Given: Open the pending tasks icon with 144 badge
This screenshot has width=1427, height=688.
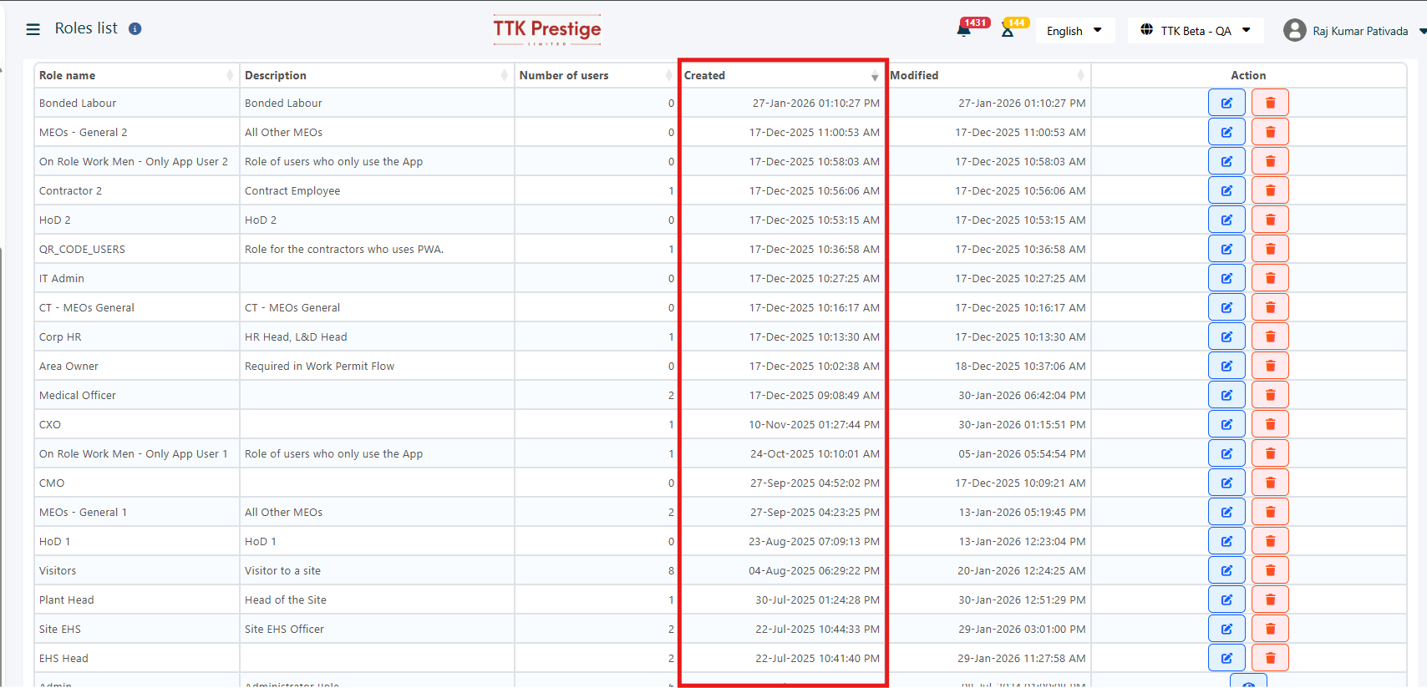Looking at the screenshot, I should pos(1008,31).
